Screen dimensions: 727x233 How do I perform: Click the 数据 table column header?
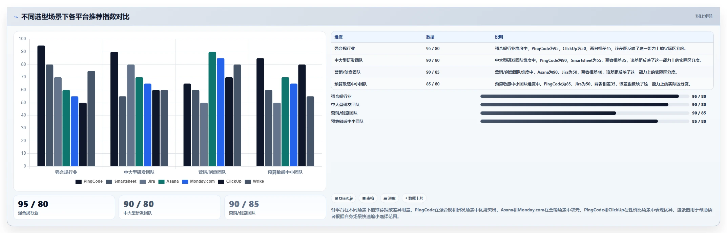[x=430, y=37]
